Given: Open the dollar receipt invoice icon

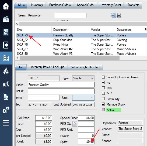Looking at the screenshot, I should (x=6, y=32).
